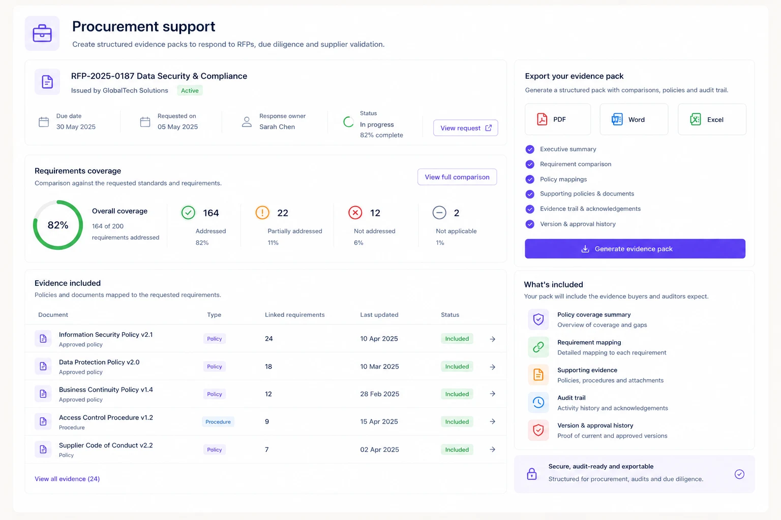Toggle the Policy mappings checkbox
Image resolution: width=781 pixels, height=520 pixels.
(530, 179)
